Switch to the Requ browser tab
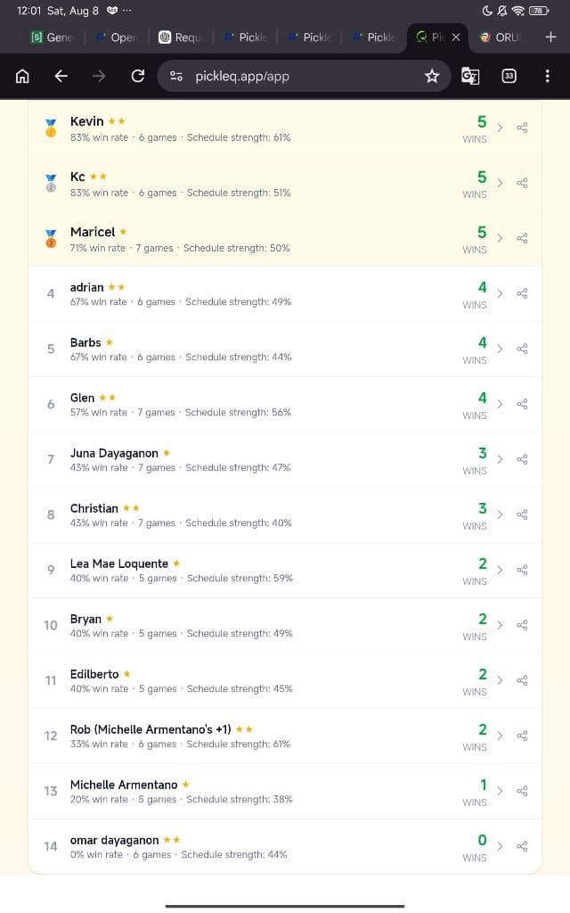Viewport: 570px width, 913px height. [181, 37]
